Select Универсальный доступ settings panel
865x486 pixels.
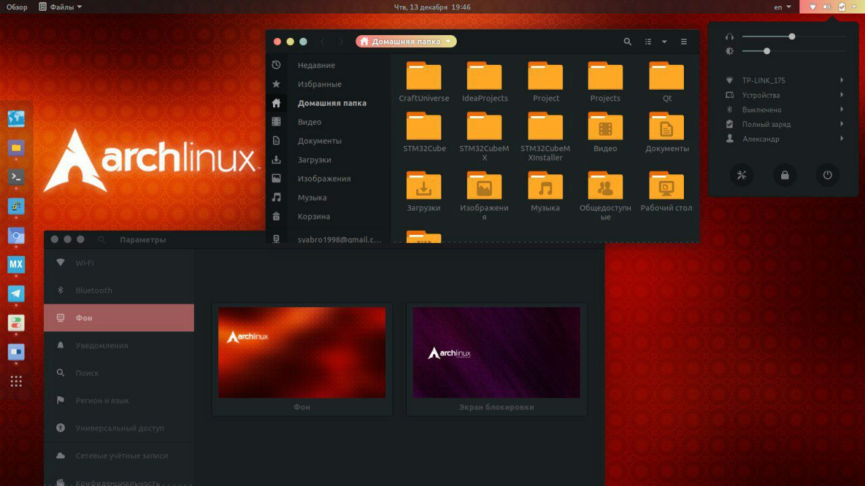tap(119, 428)
